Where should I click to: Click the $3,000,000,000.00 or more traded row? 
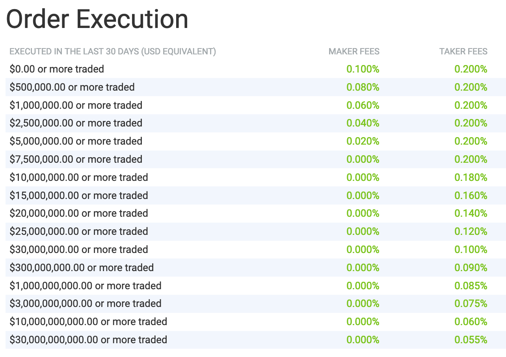coord(256,304)
